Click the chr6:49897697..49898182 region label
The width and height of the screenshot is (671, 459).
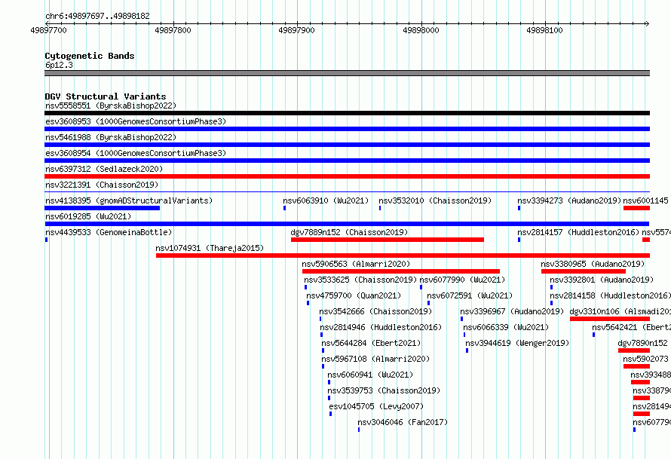coord(97,17)
